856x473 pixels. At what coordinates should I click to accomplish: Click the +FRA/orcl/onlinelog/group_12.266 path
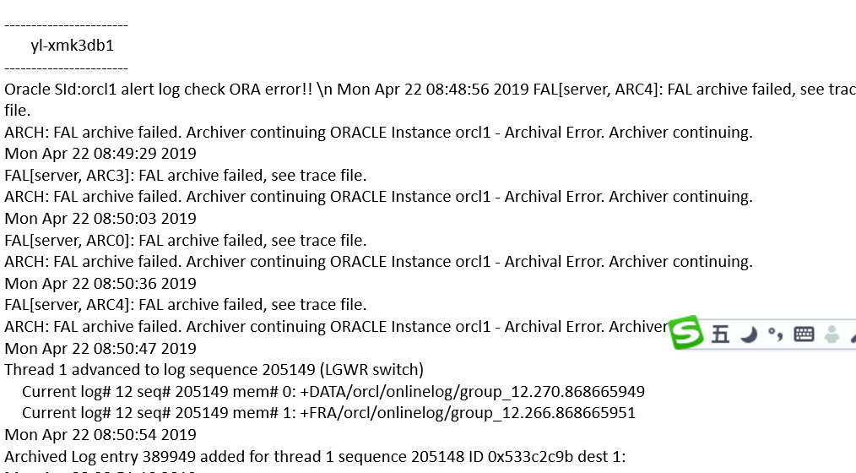pos(468,413)
